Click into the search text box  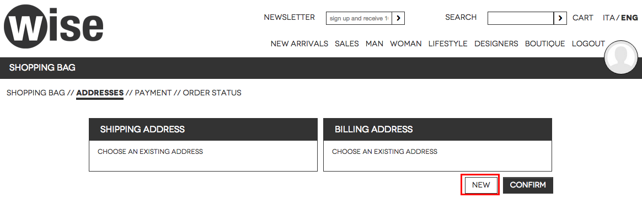(521, 18)
